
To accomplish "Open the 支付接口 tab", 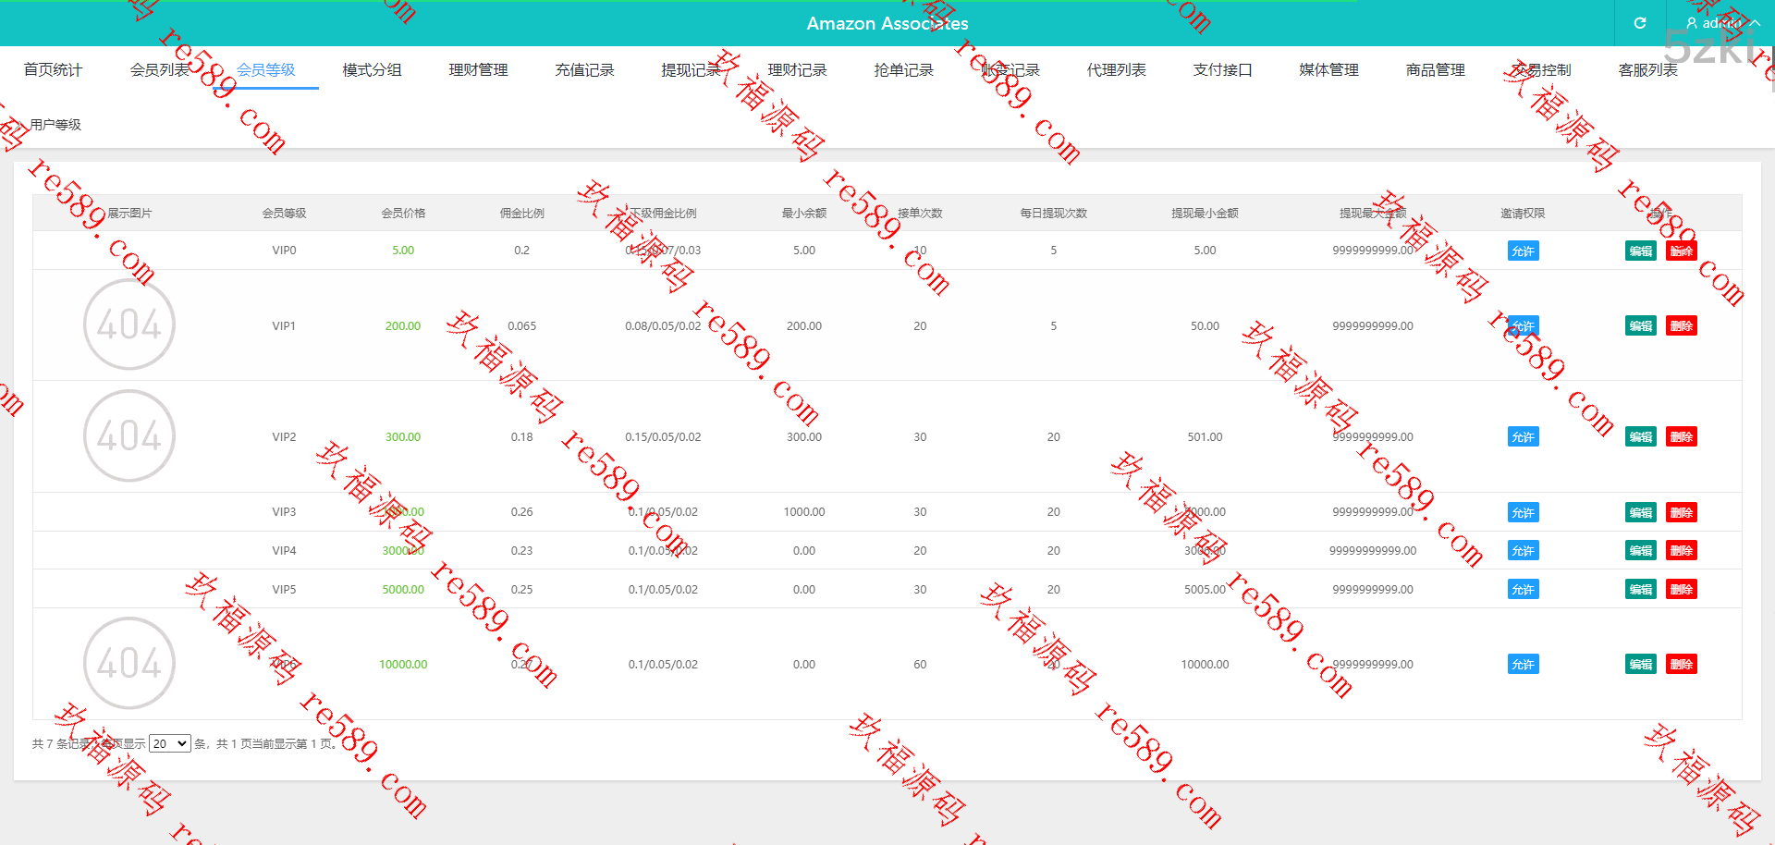I will pyautogui.click(x=1222, y=69).
